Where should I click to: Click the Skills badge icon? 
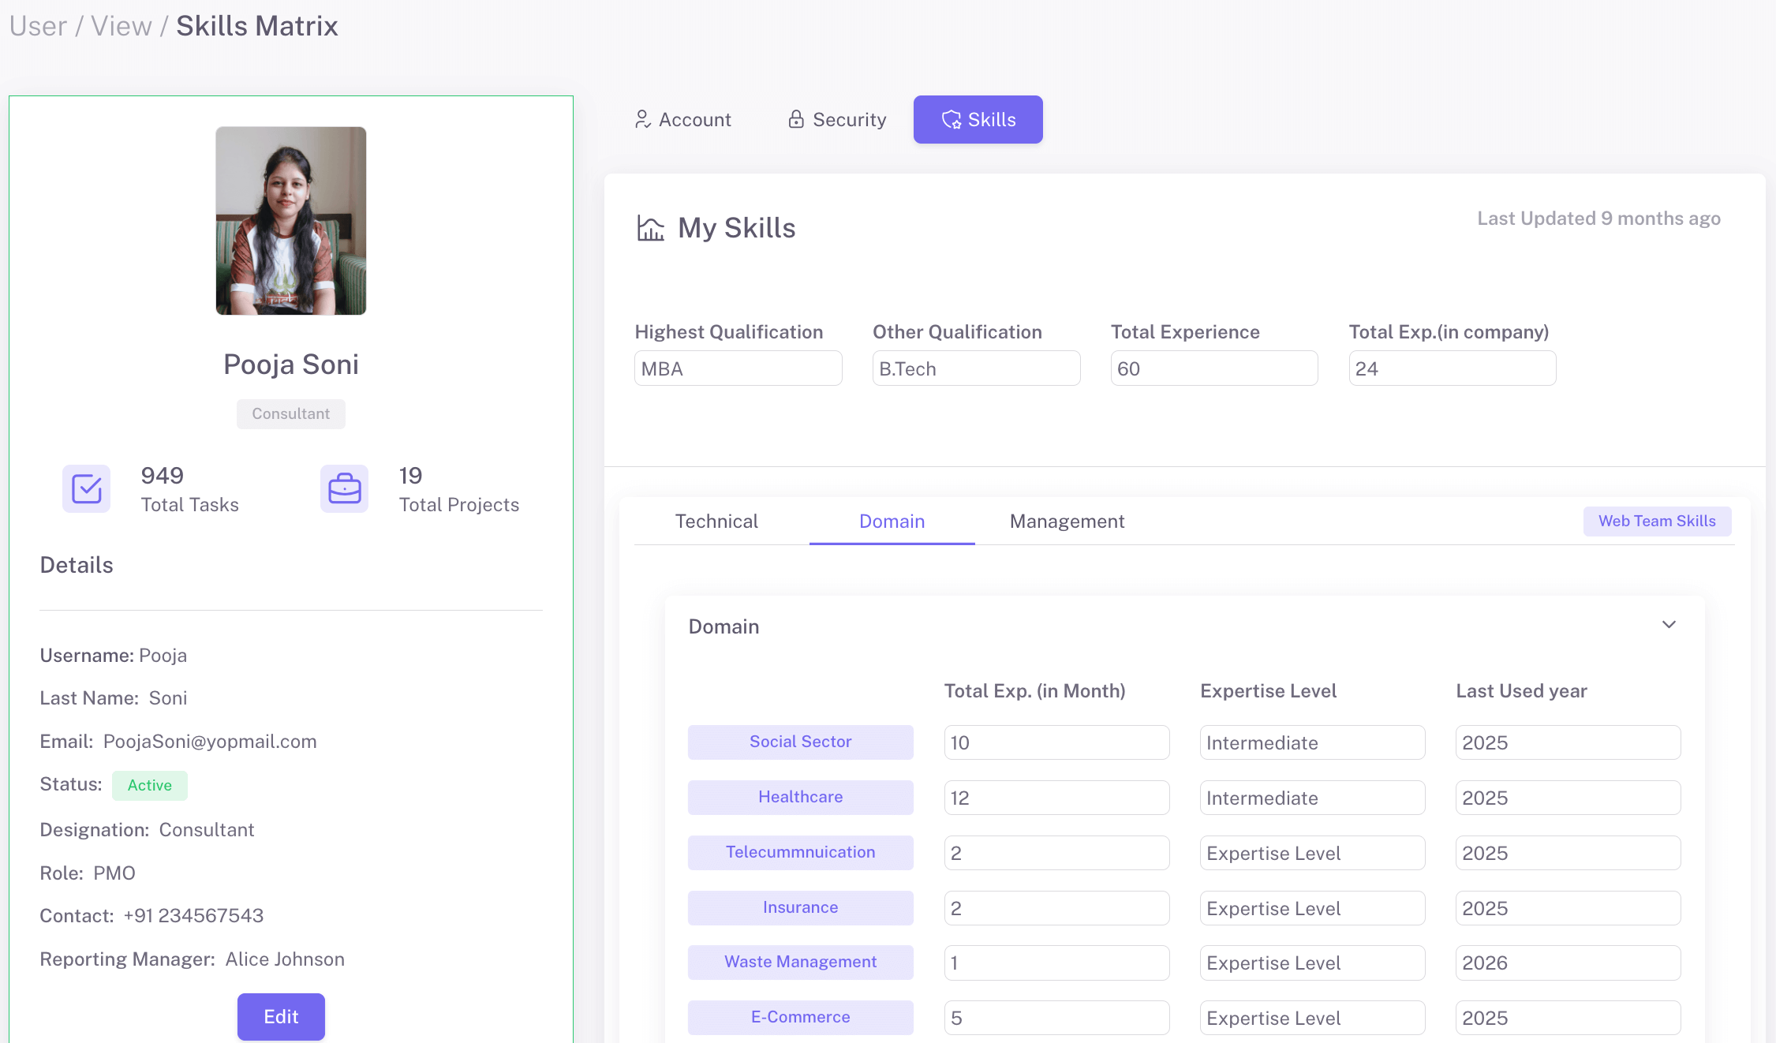tap(952, 120)
